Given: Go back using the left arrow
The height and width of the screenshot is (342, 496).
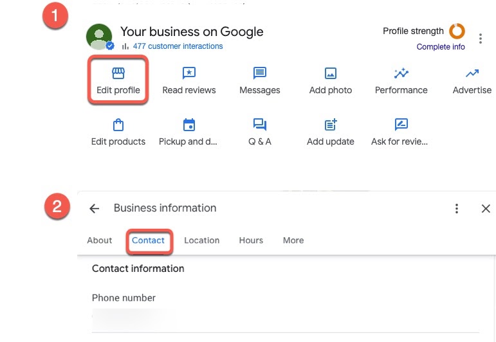Looking at the screenshot, I should [x=95, y=208].
